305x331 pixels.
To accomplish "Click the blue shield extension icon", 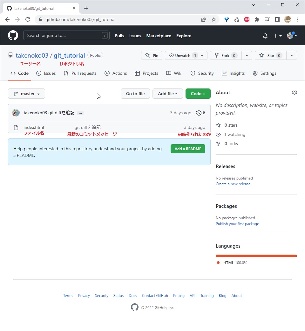I will [x=227, y=19].
